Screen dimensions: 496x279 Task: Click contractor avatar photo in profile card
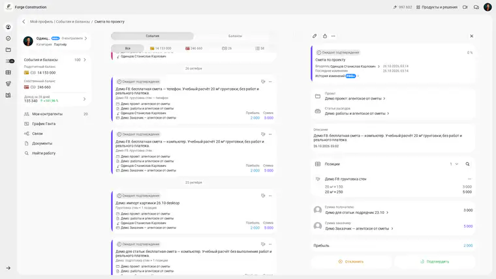tap(28, 41)
